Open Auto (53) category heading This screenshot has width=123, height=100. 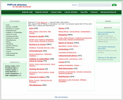coord(31,28)
